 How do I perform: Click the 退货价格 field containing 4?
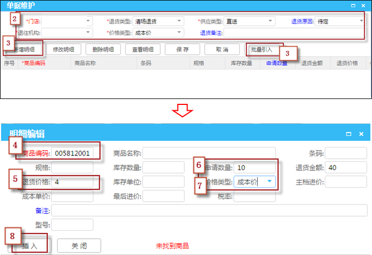click(72, 182)
